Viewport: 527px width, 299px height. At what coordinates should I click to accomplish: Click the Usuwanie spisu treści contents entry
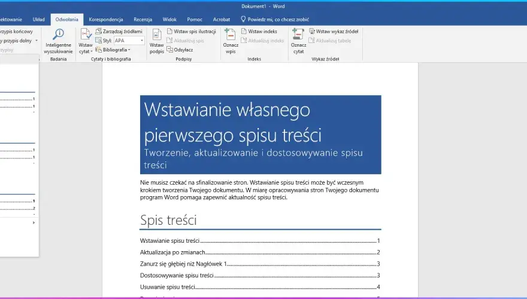[260, 287]
